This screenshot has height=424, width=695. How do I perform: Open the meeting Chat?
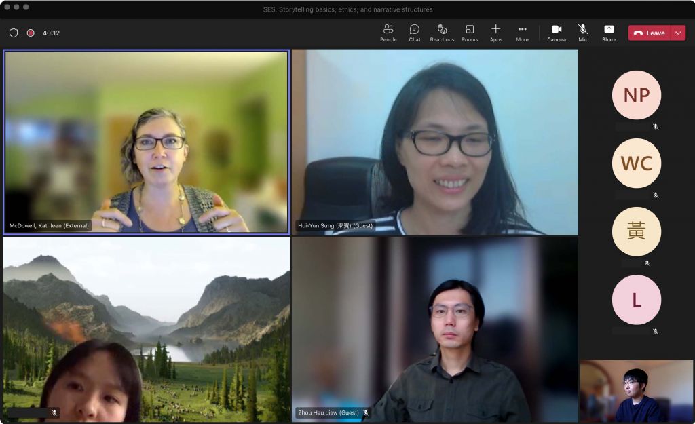click(x=415, y=33)
